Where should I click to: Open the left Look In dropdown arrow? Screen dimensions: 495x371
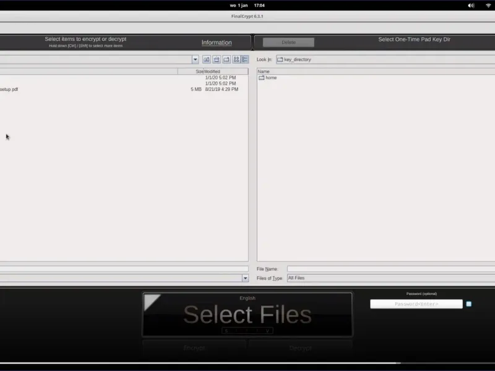(x=195, y=59)
